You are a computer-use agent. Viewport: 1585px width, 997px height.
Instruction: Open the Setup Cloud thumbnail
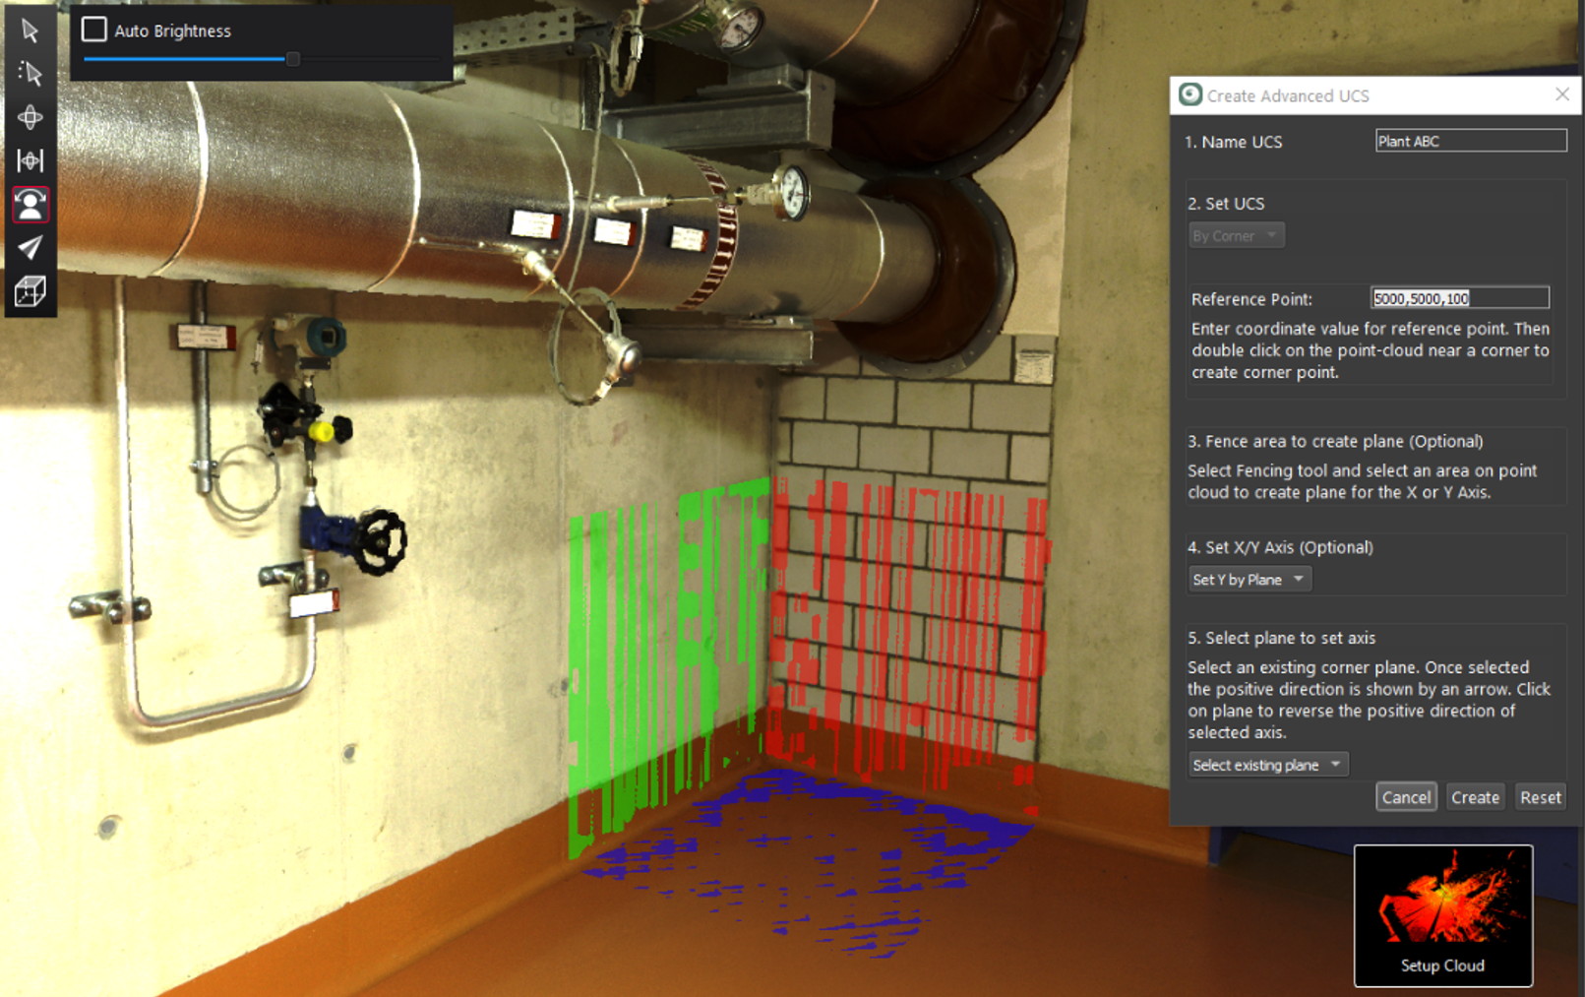tap(1442, 915)
